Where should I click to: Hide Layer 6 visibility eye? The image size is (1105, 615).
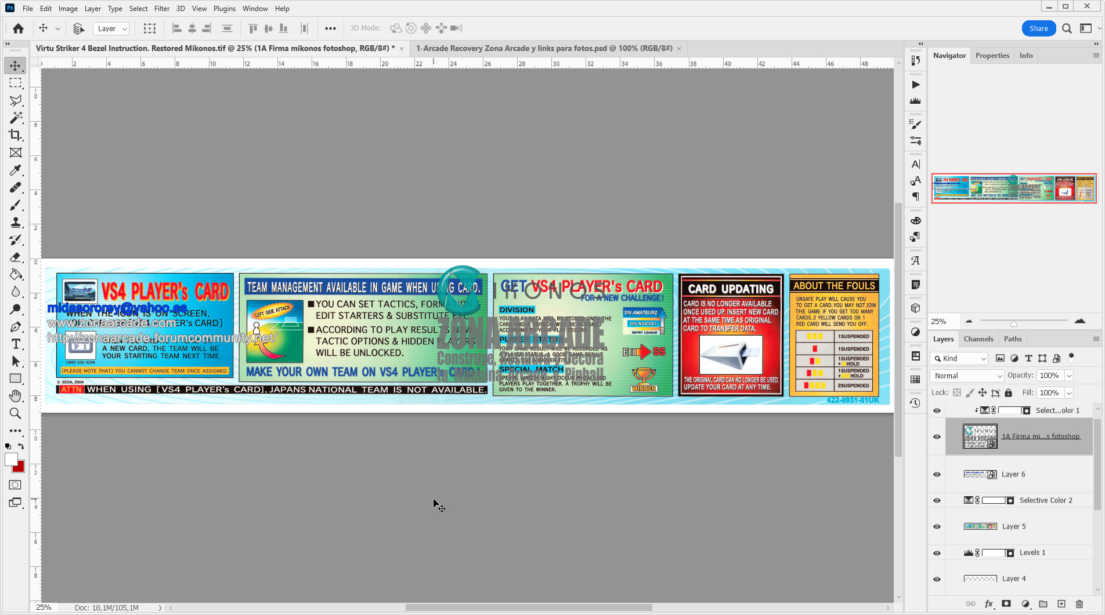937,474
